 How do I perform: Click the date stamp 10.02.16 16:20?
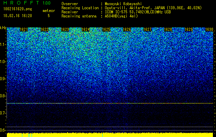pos(18,16)
